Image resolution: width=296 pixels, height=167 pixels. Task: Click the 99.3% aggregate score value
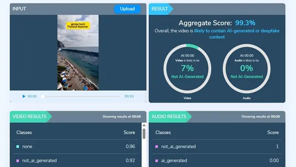[245, 23]
